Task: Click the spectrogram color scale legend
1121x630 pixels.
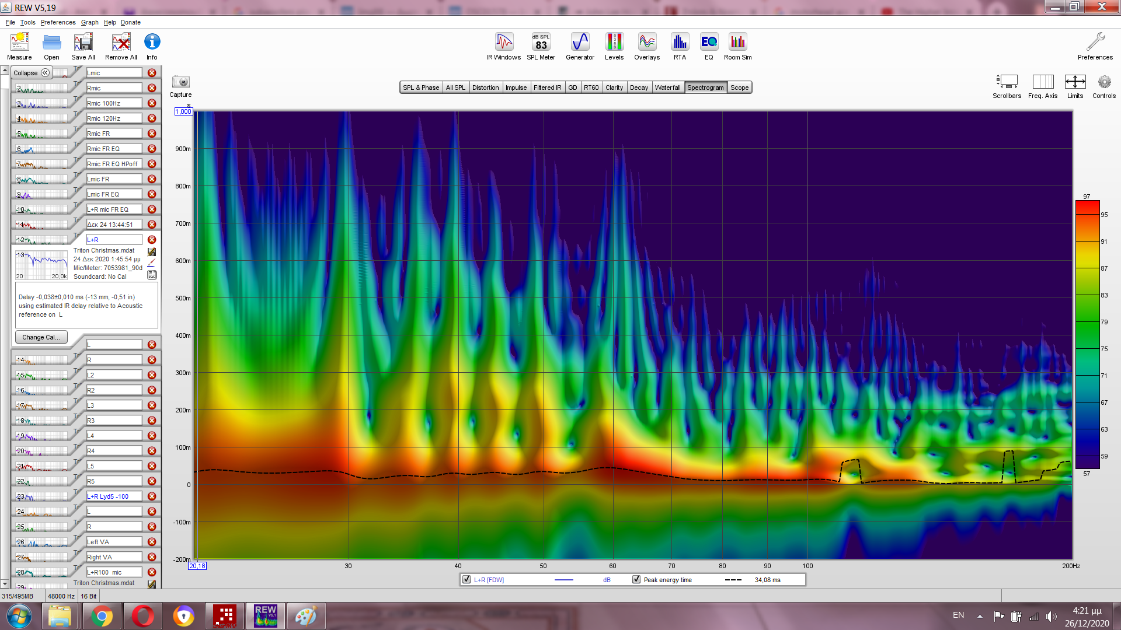Action: pos(1087,335)
